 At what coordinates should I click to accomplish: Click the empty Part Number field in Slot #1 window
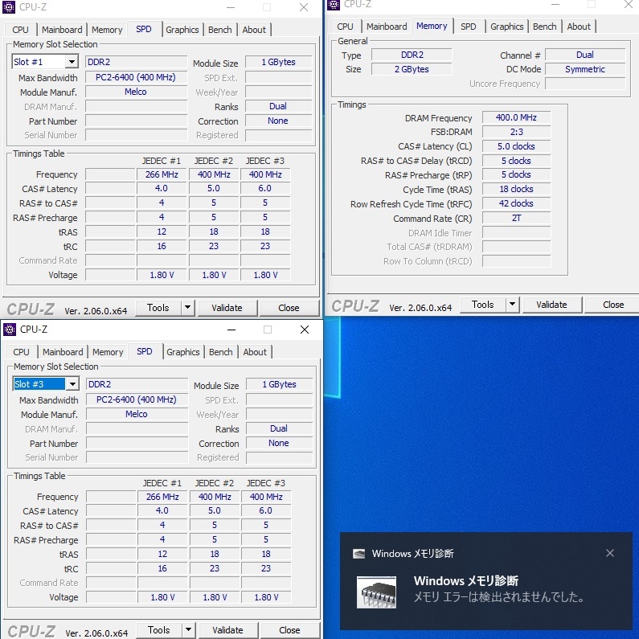(x=136, y=121)
